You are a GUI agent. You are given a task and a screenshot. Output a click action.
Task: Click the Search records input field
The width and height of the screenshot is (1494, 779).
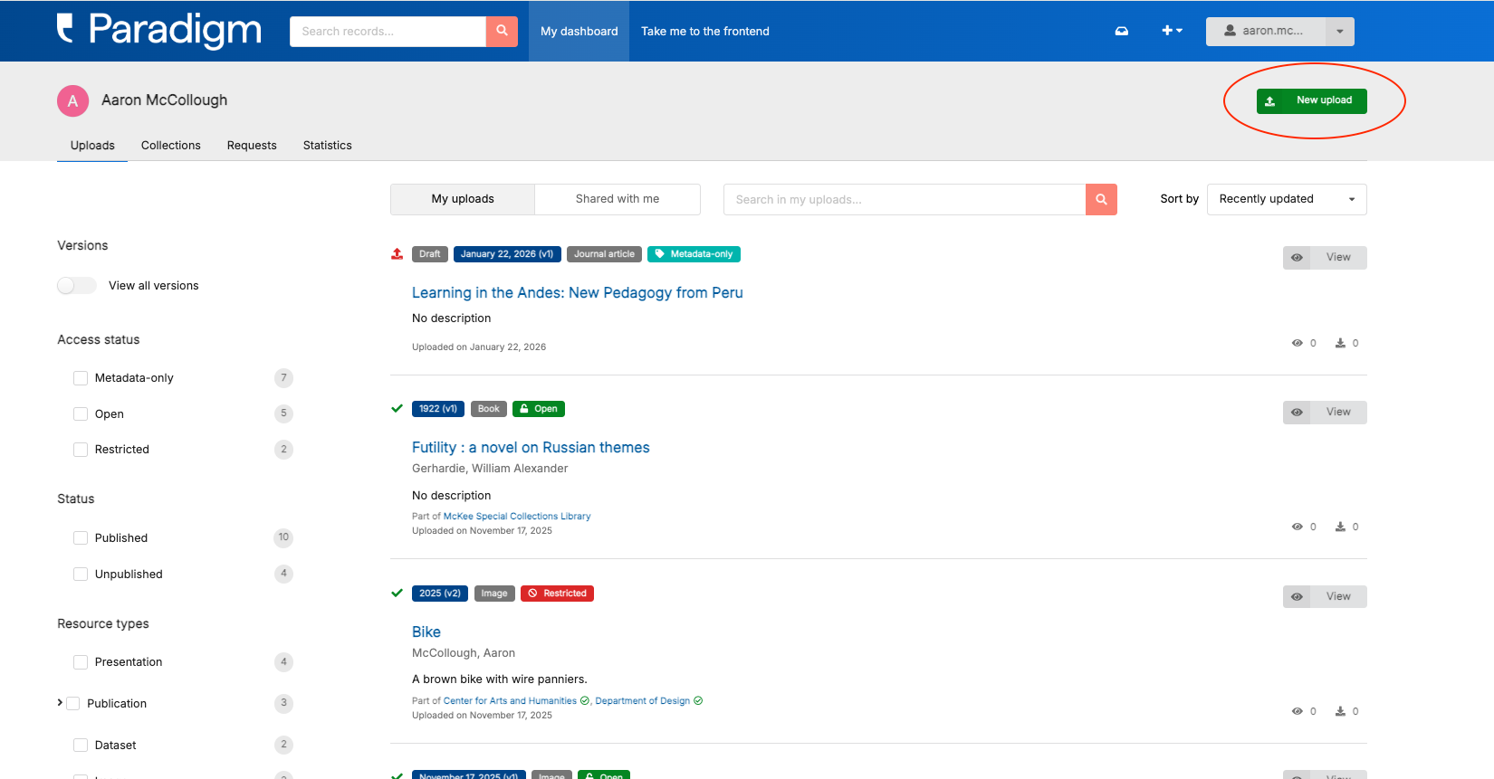(x=388, y=31)
